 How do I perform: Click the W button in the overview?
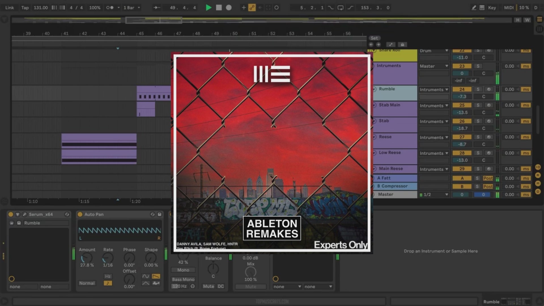click(x=527, y=20)
